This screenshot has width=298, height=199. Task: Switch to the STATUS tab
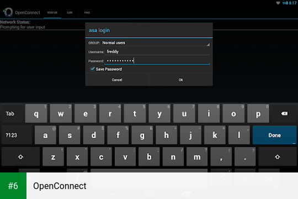(52, 13)
